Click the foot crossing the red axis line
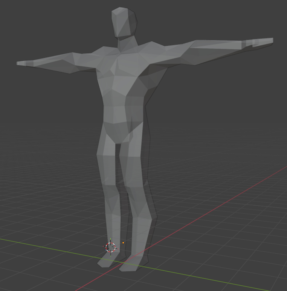The image size is (287, 291). click(x=132, y=265)
